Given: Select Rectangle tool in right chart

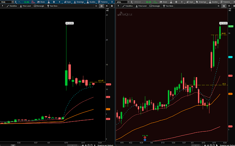Looking at the screenshot, I should pos(155,6).
